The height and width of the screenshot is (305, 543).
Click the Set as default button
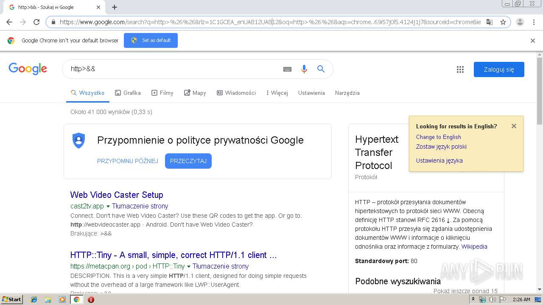click(x=151, y=40)
